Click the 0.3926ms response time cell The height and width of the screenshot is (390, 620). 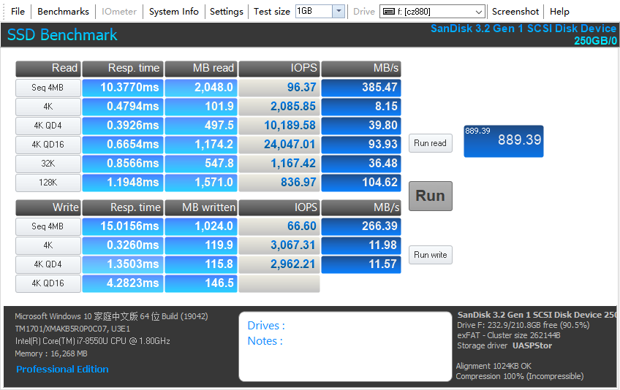pyautogui.click(x=123, y=126)
